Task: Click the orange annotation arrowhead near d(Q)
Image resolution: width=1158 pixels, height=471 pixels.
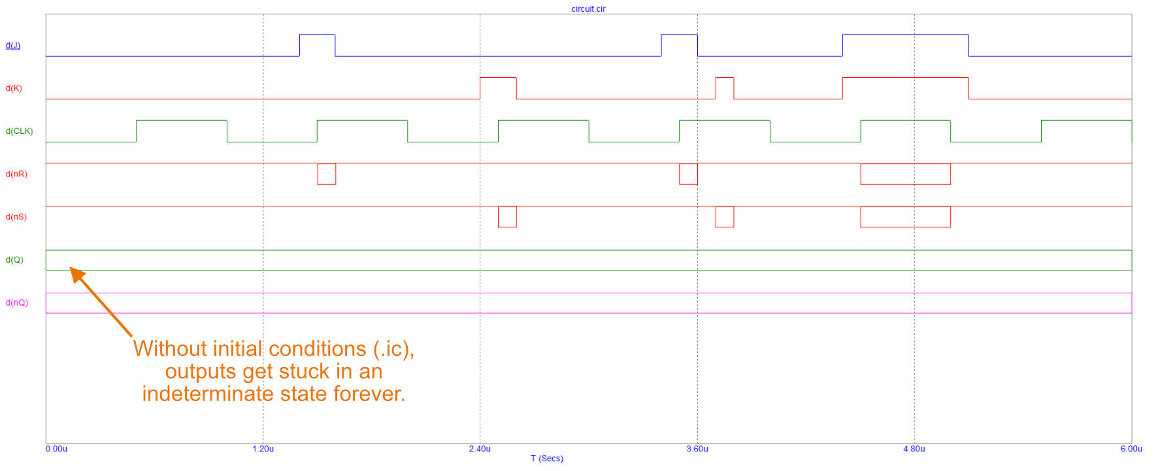Action: (76, 274)
